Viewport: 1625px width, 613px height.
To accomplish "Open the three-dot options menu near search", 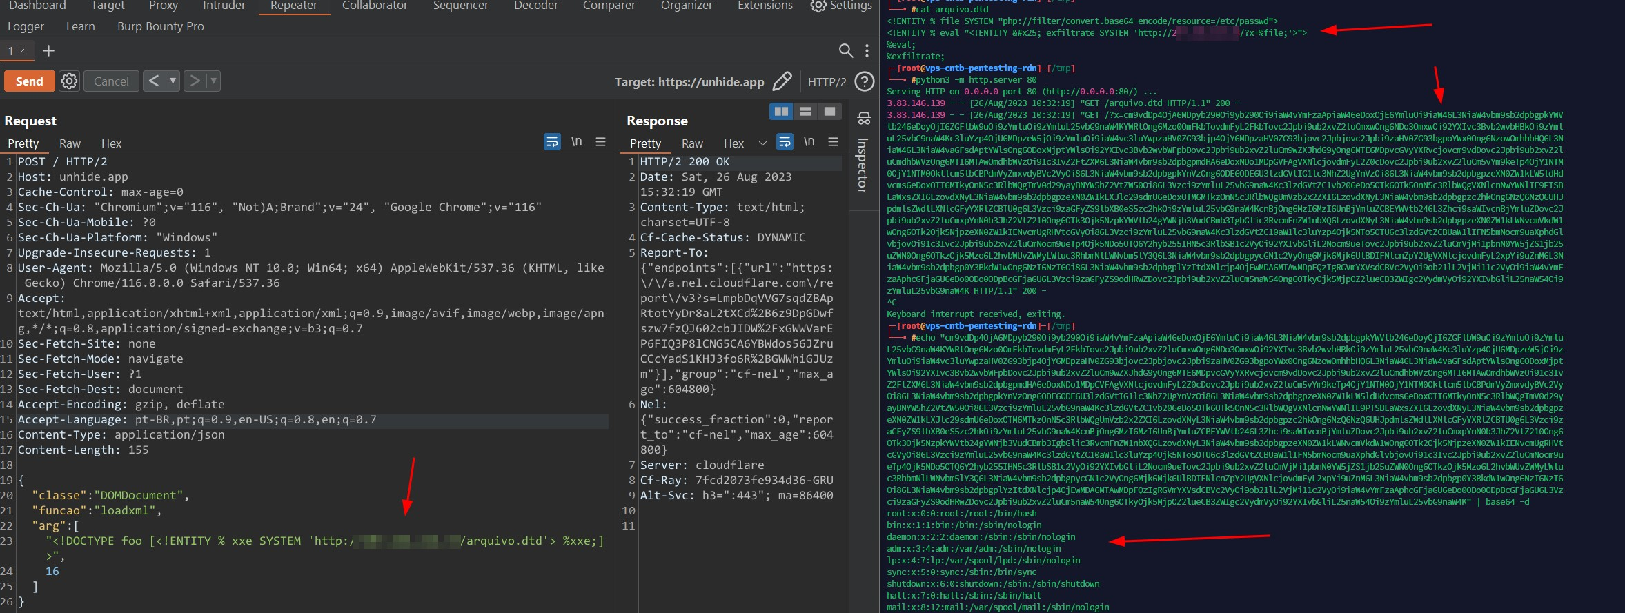I will point(867,50).
